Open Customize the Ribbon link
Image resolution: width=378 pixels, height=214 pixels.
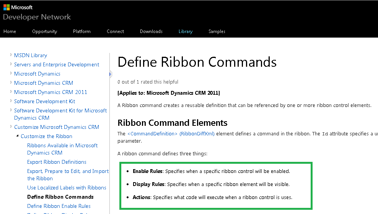point(46,136)
